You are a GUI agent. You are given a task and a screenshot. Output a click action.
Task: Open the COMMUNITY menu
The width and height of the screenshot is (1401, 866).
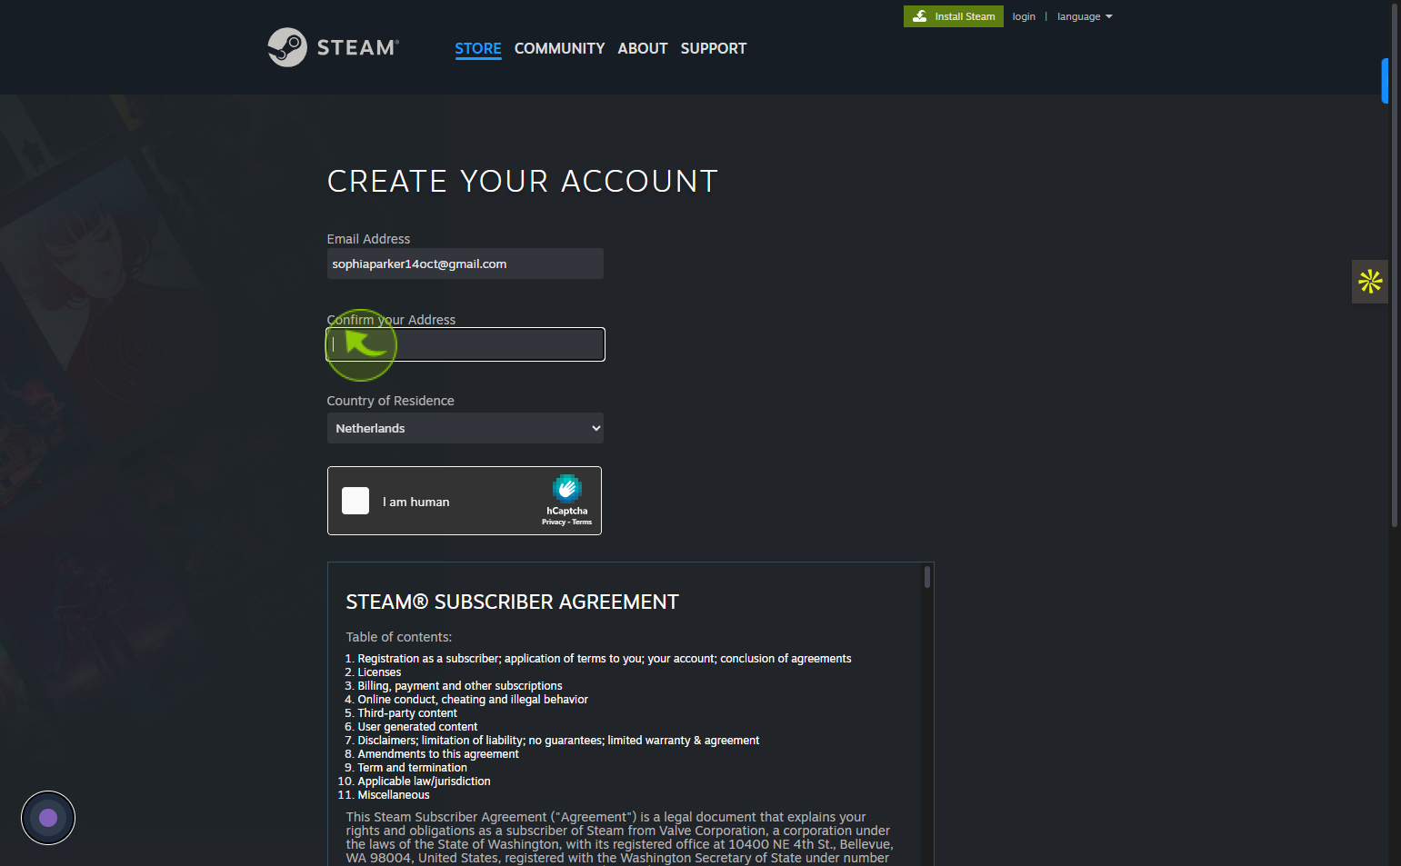tap(559, 48)
